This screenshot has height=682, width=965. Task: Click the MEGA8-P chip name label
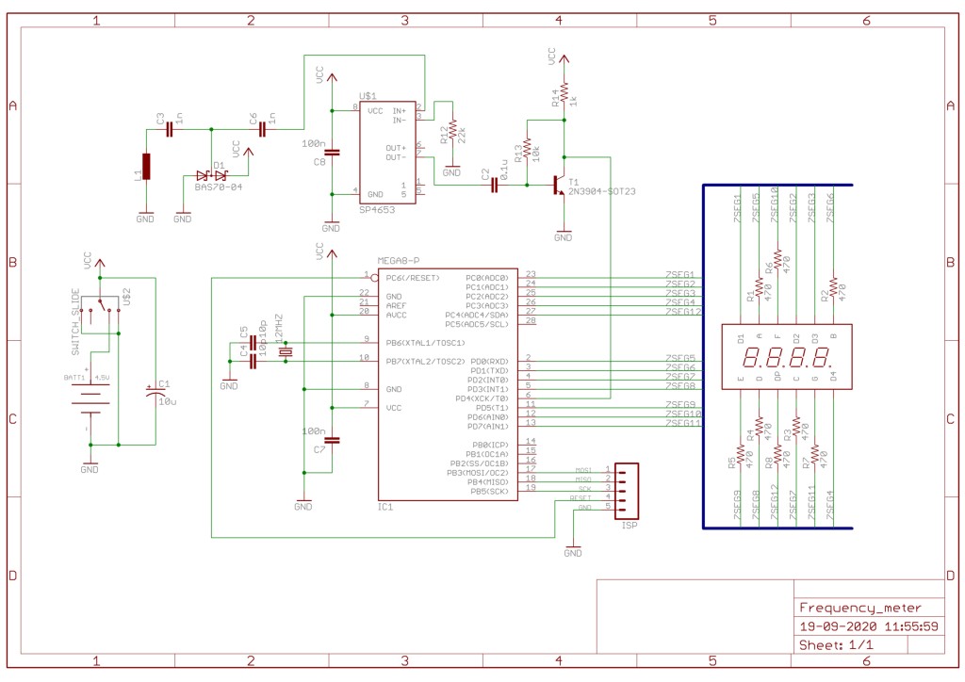399,261
